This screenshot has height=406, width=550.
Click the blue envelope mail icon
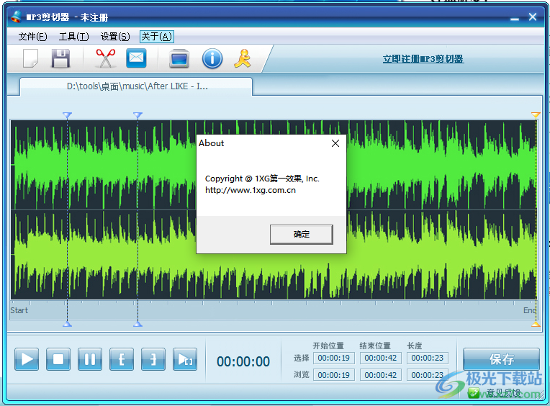[136, 58]
